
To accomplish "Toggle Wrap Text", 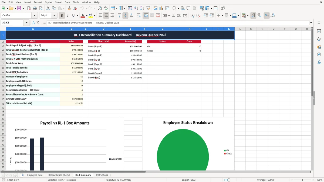I will 139,16.
